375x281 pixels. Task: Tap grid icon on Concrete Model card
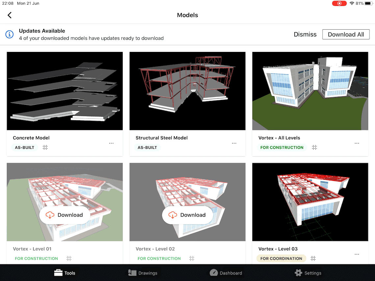(45, 148)
